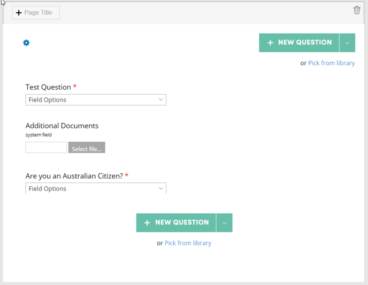Screen dimensions: 368x285
Task: Click the plus icon beside Page Title
Action: (x=19, y=13)
